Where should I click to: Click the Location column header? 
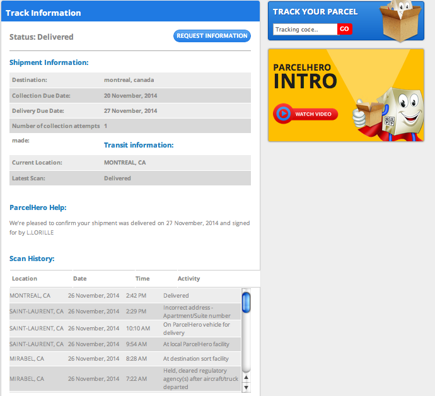[x=25, y=278]
